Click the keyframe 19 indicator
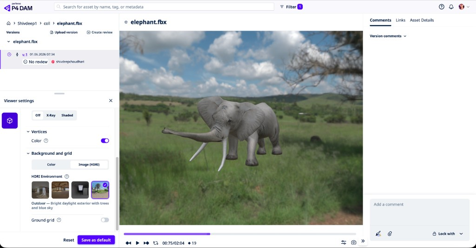 192,243
